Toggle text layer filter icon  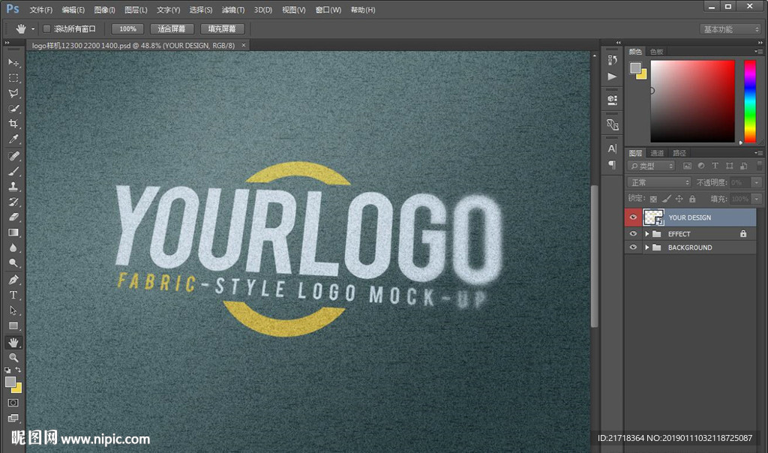tap(715, 166)
